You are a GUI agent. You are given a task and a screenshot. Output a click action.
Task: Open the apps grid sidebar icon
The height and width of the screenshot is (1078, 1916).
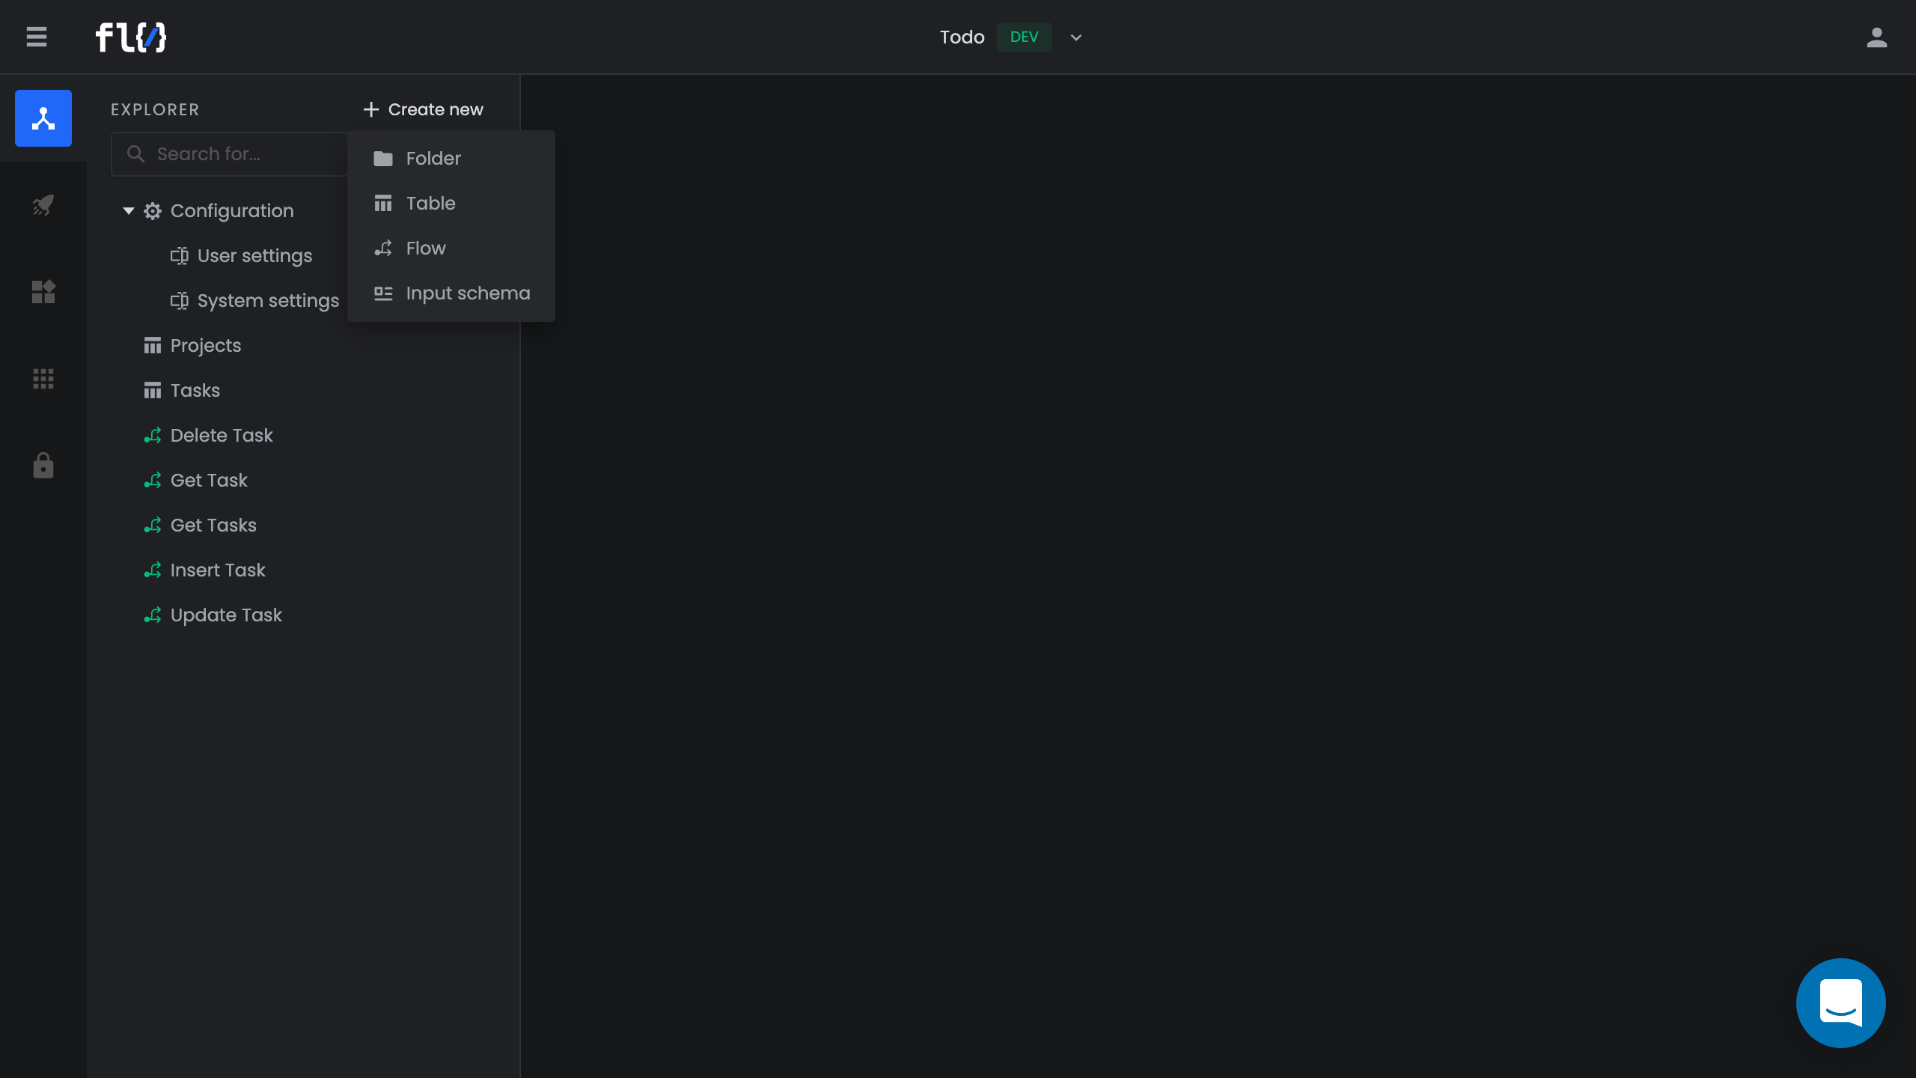pyautogui.click(x=43, y=379)
